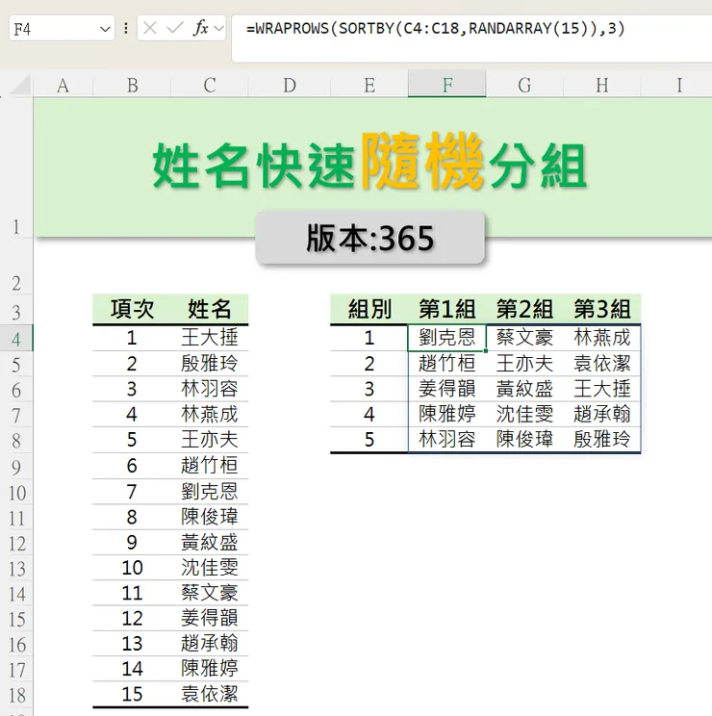The width and height of the screenshot is (712, 716).
Task: Click 陳俊瑋 in the name list
Action: tap(210, 517)
